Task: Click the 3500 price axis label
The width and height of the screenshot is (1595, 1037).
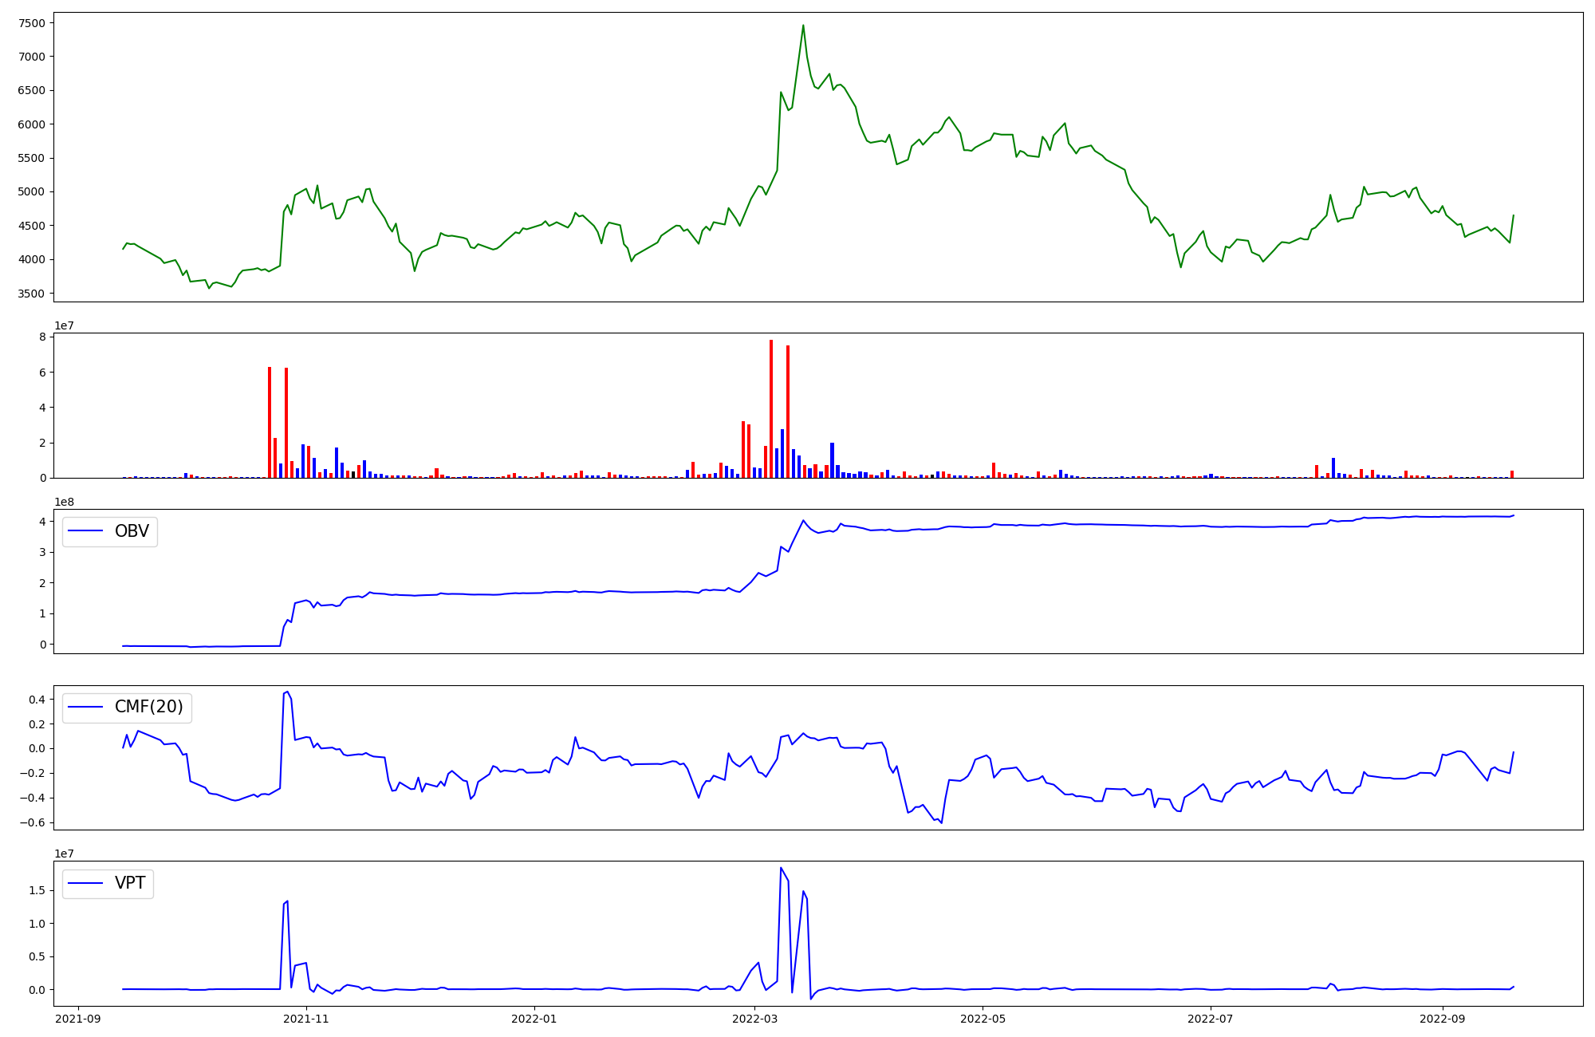Action: (x=31, y=294)
